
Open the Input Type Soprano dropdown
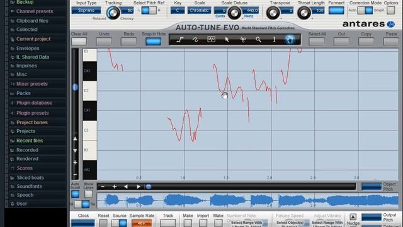[x=86, y=11]
